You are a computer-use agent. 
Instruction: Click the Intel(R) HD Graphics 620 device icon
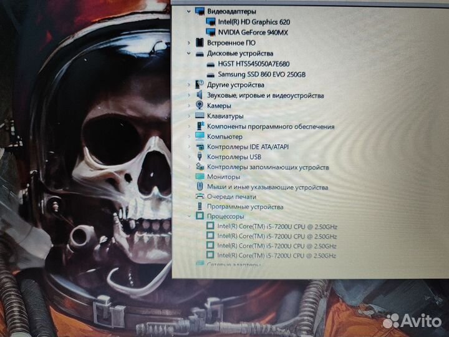click(x=211, y=22)
